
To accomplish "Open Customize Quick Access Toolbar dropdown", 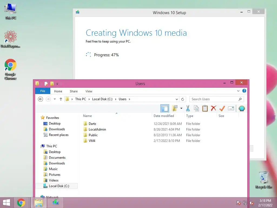I will [x=57, y=84].
